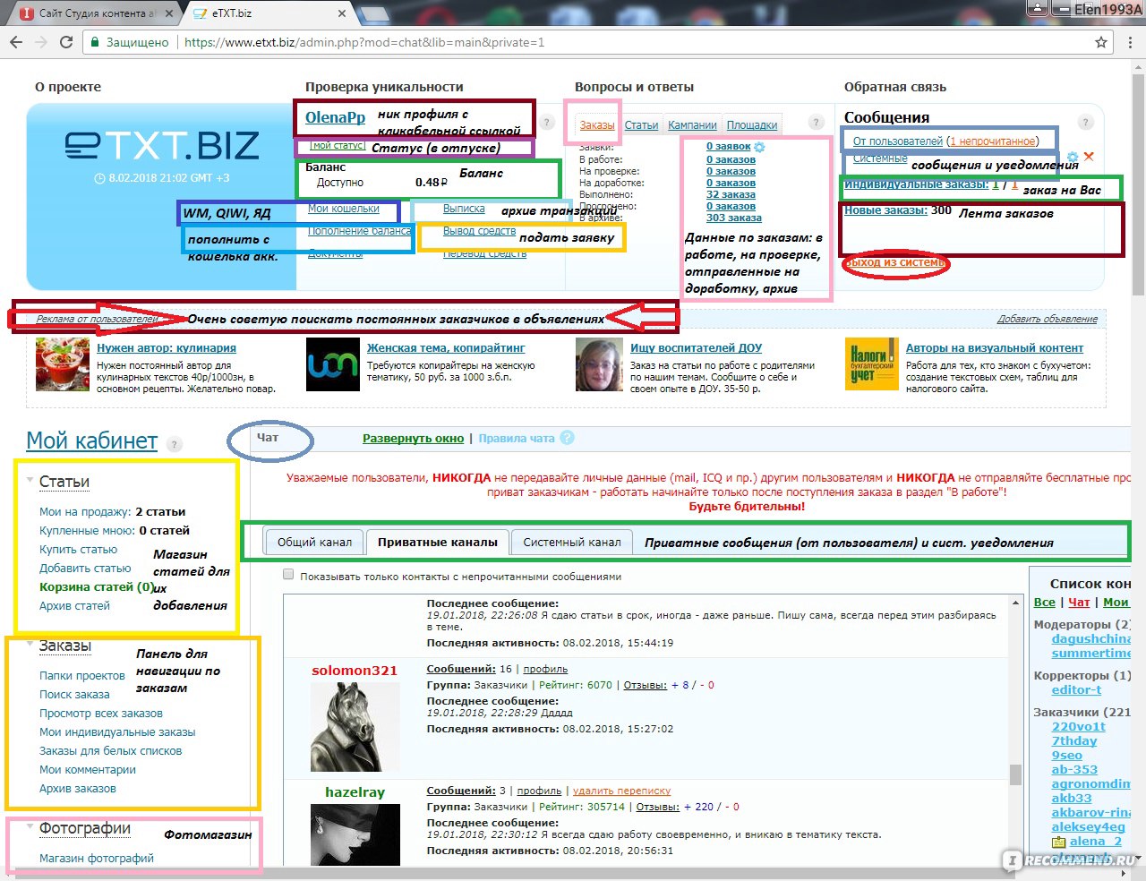Click Вывод средств link
This screenshot has width=1146, height=881.
(x=479, y=230)
